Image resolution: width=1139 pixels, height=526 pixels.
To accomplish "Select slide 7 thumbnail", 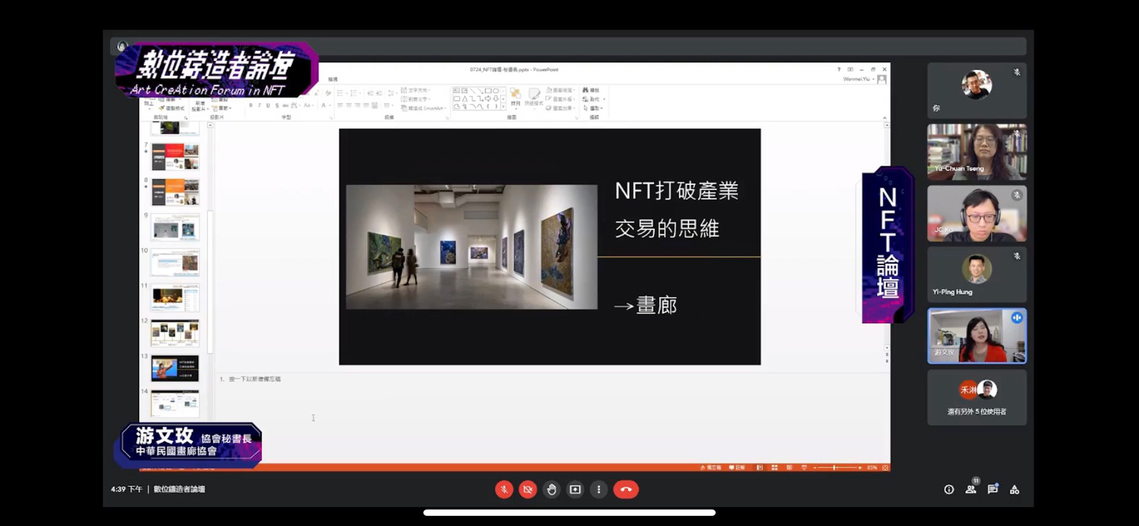I will 175,157.
